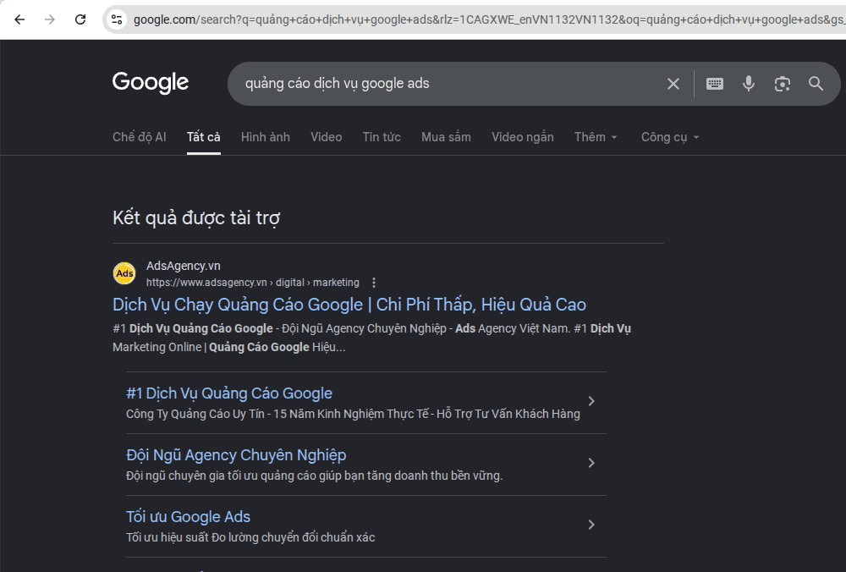Viewport: 846px width, 572px height.
Task: Submit search with the magnifying glass icon
Action: [x=816, y=84]
